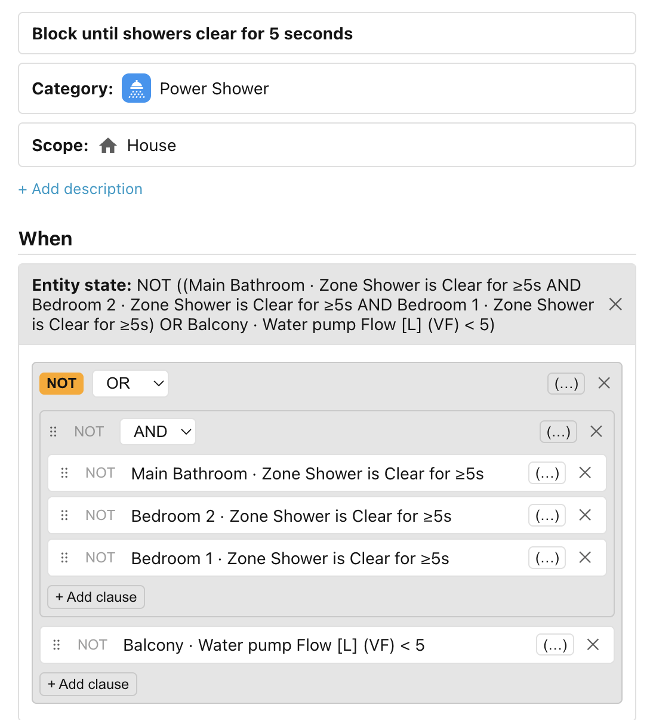Remove the Main Bathroom shower clause

click(585, 473)
